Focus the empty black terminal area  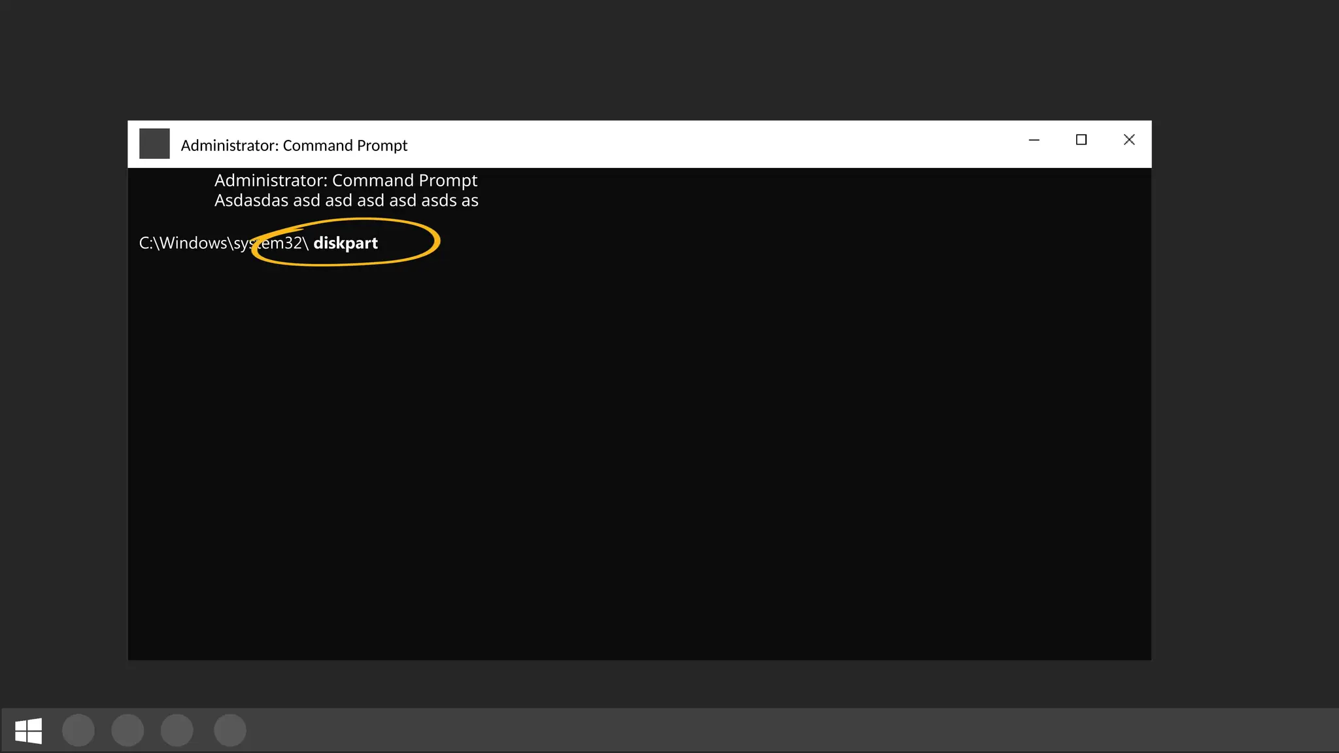point(641,458)
